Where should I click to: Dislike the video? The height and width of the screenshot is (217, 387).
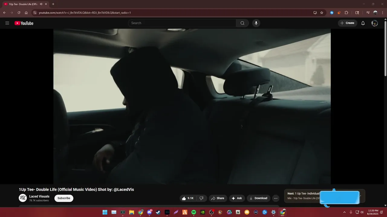point(201,198)
